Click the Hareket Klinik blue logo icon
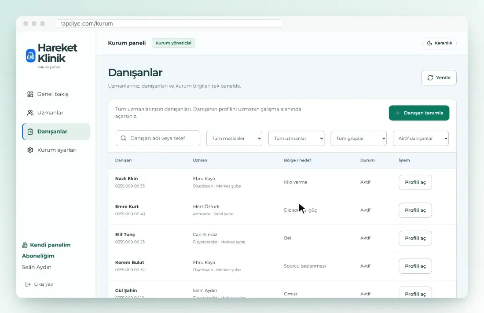Viewport: 484px width, 313px height. pos(30,55)
